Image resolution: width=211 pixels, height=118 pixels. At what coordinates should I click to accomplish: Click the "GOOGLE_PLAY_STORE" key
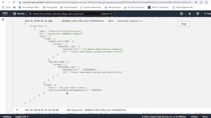point(60,42)
